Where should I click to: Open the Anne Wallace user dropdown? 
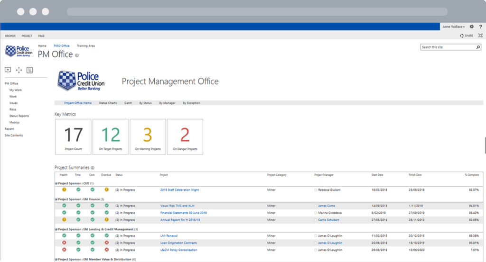point(453,27)
